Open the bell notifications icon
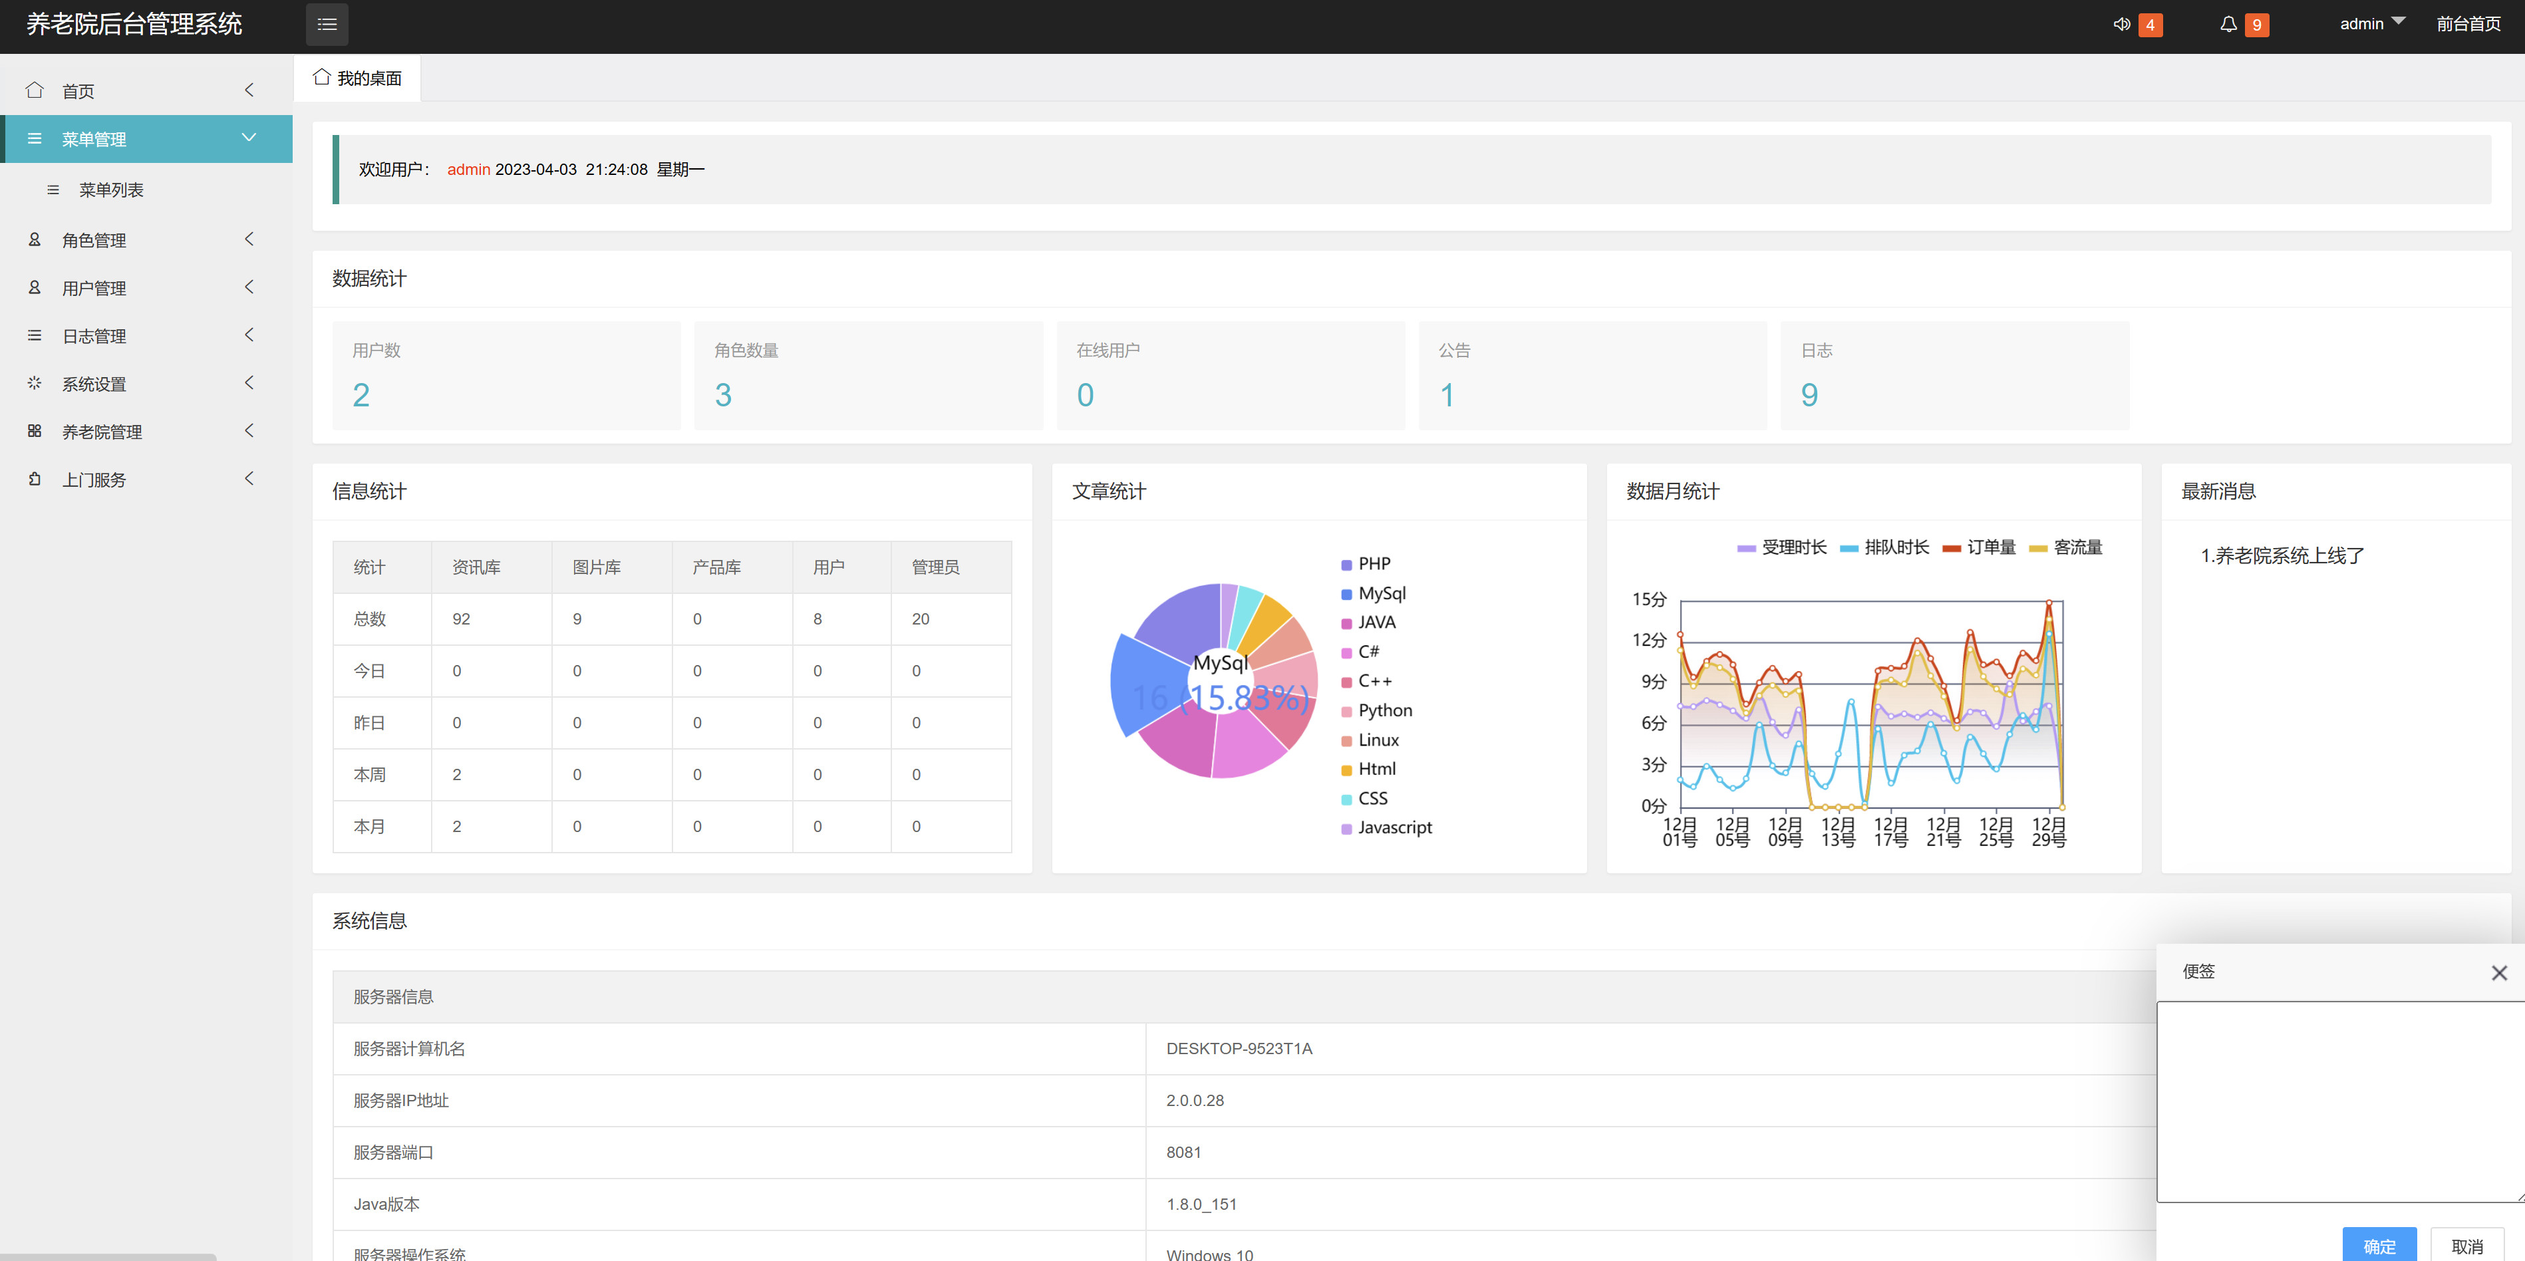The height and width of the screenshot is (1261, 2525). pyautogui.click(x=2228, y=25)
